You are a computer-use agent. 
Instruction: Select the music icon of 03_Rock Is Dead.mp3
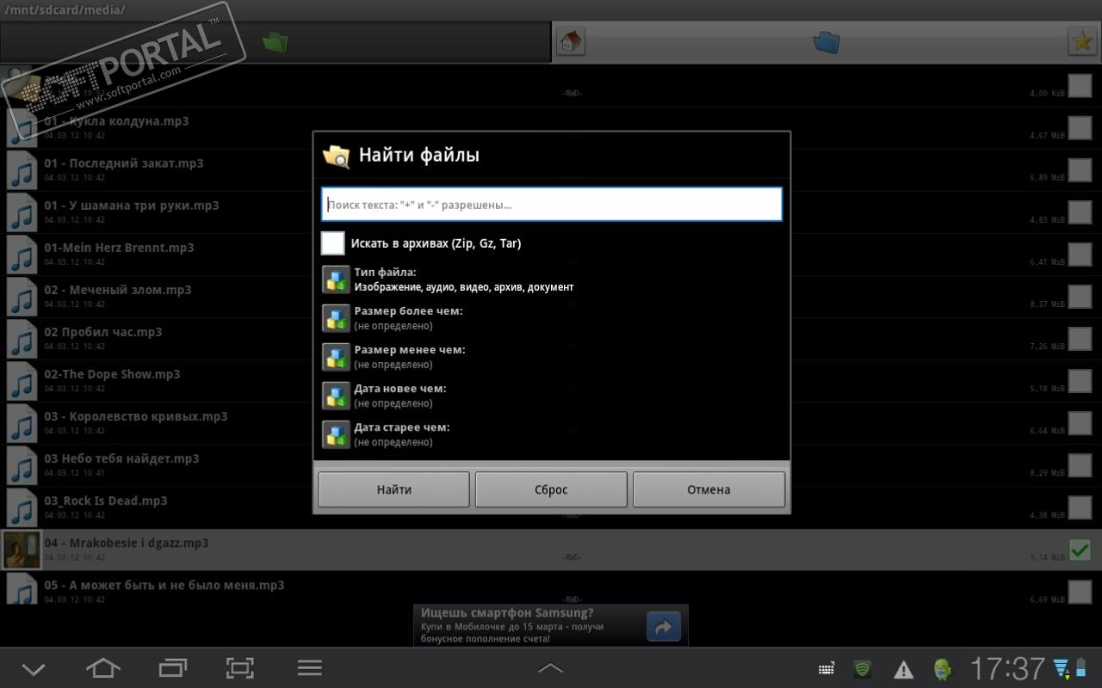(22, 507)
